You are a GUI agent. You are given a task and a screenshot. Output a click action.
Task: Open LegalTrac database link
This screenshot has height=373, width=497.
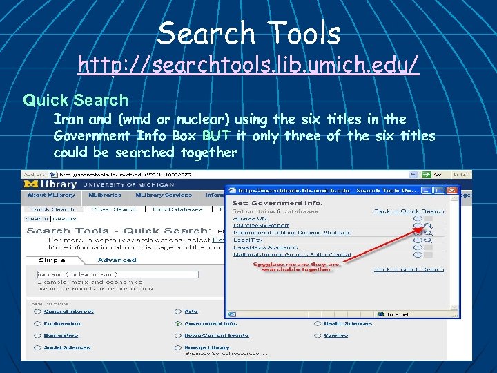248,240
